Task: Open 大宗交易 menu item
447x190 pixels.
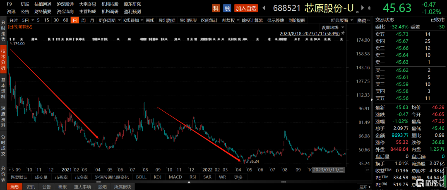Action: 87,4
